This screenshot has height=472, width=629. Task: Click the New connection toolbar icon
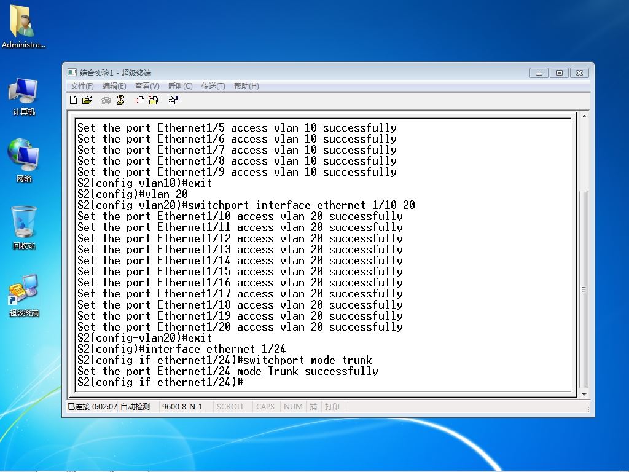click(x=74, y=100)
